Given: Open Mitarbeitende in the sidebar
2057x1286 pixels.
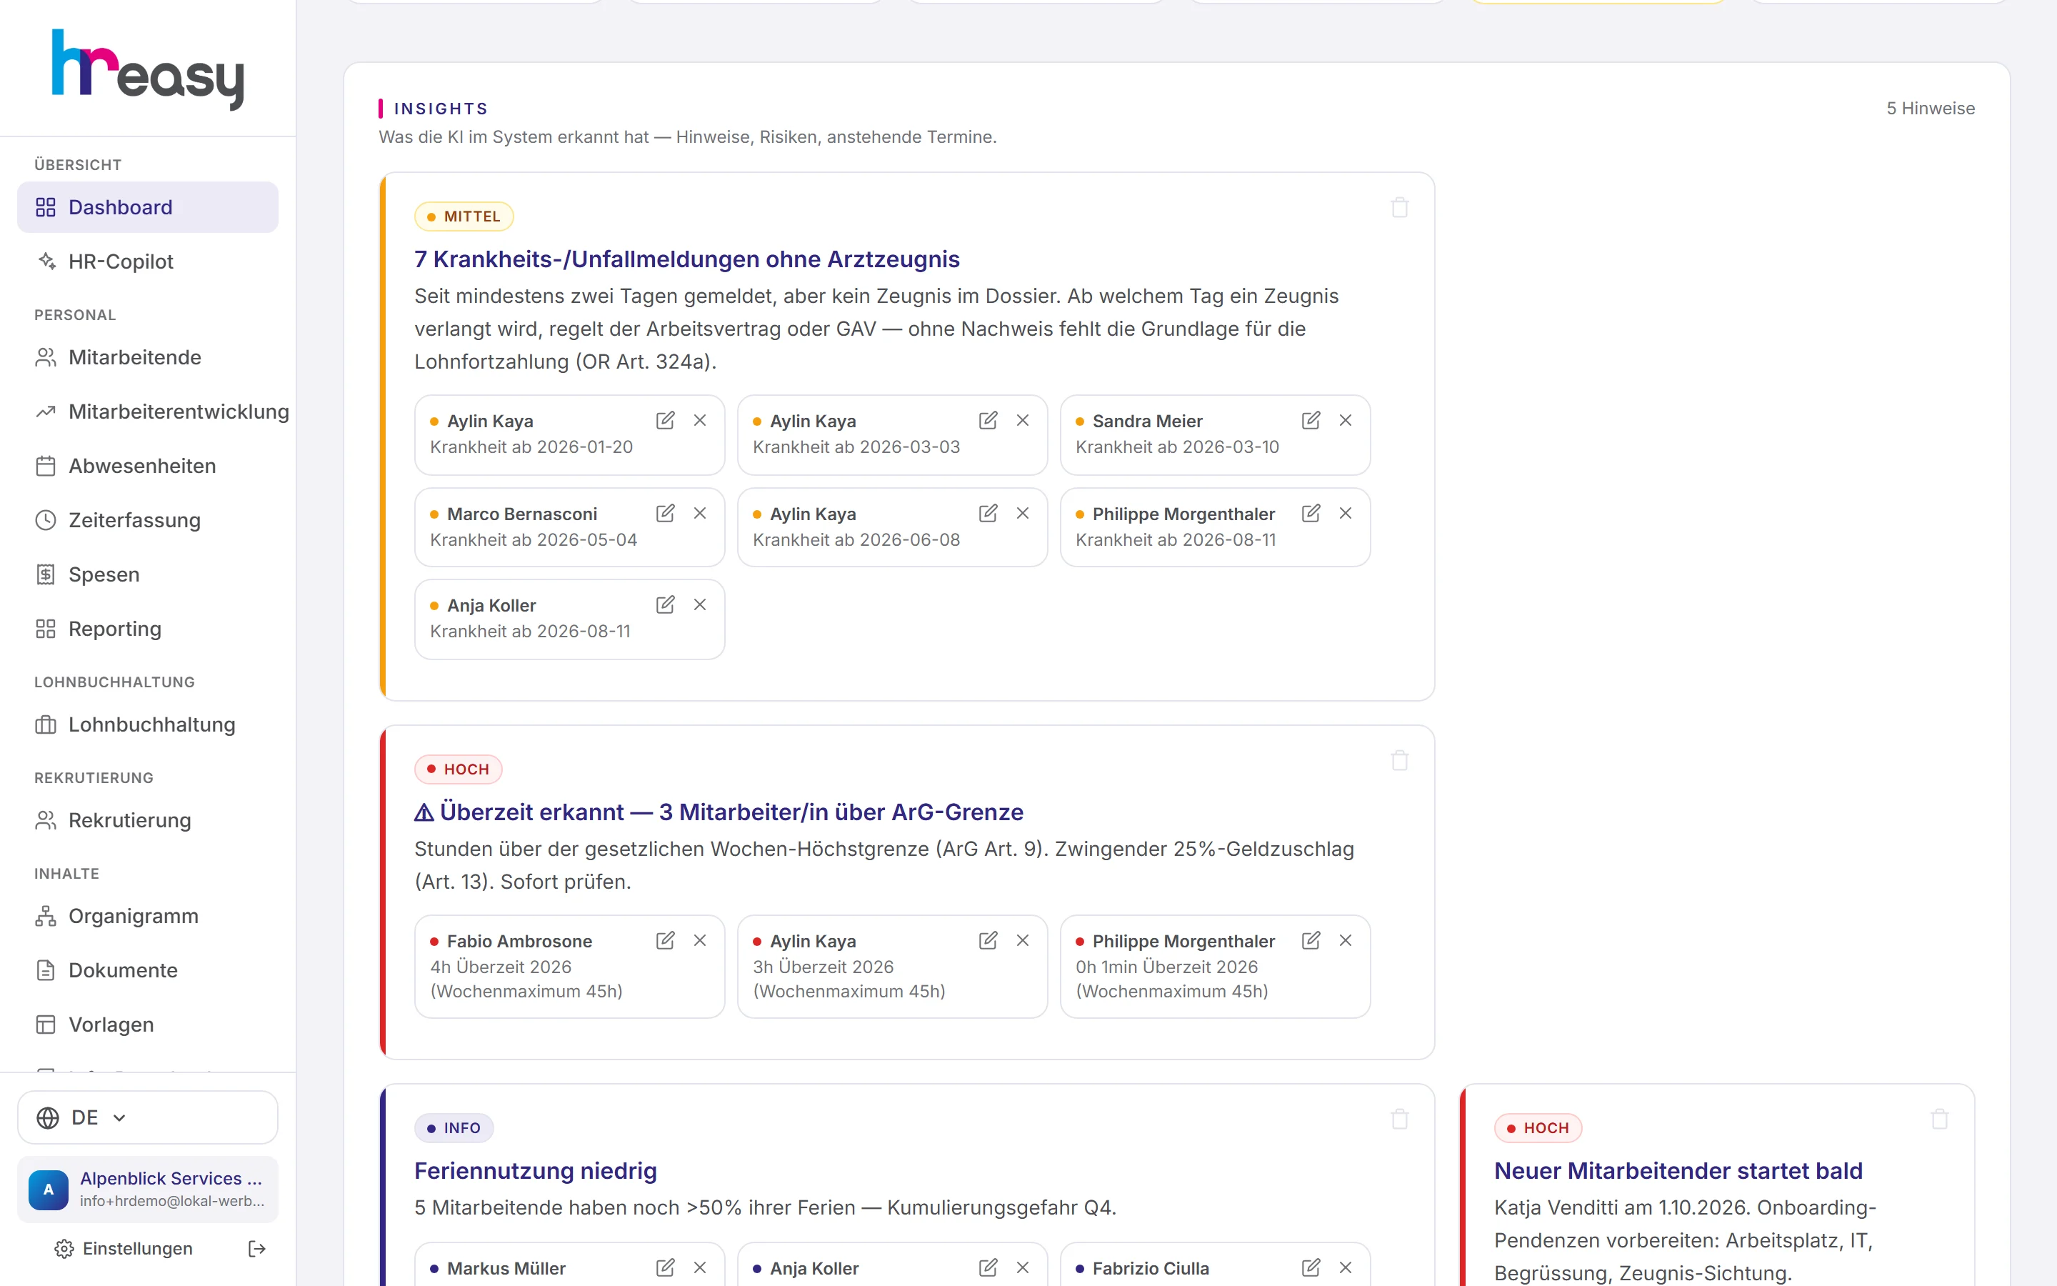Looking at the screenshot, I should coord(148,357).
